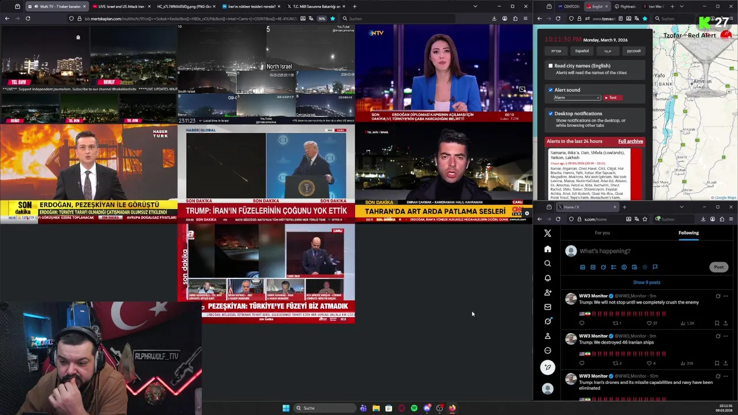Open X Explore search in the sidebar
Viewport: 738px width, 415px height.
pyautogui.click(x=548, y=263)
